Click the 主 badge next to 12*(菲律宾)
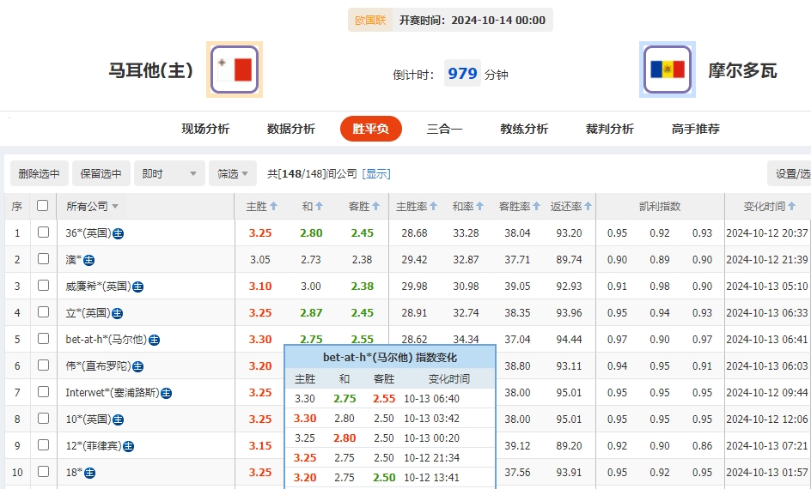 [128, 446]
